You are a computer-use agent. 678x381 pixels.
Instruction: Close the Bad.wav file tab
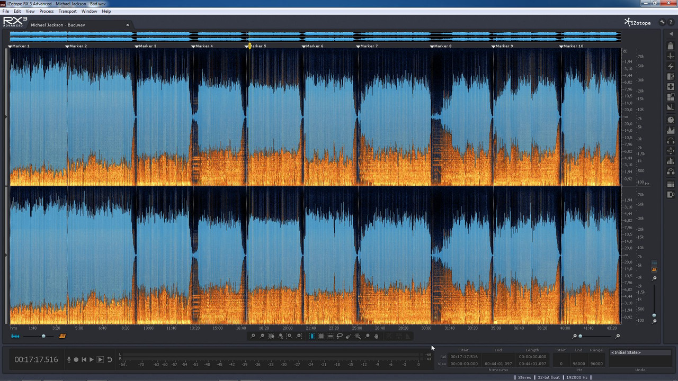pyautogui.click(x=128, y=25)
